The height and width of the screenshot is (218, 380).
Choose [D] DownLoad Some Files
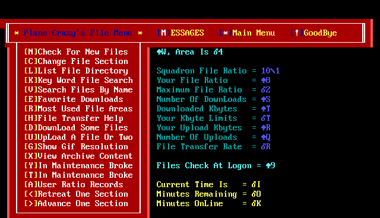pos(76,127)
